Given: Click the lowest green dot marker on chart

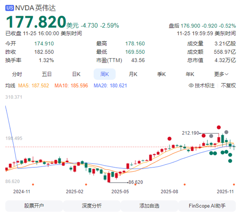Looking at the screenshot, I should click(x=230, y=161).
